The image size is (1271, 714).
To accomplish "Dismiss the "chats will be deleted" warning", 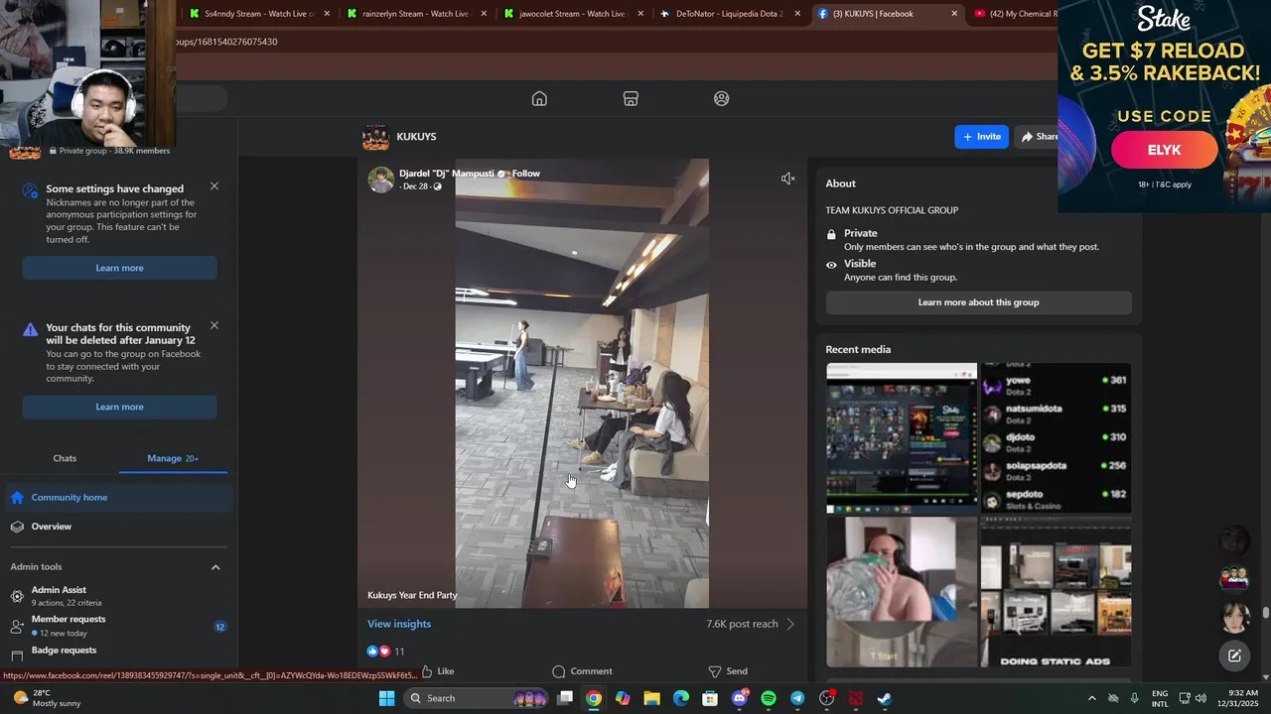I will [x=214, y=325].
